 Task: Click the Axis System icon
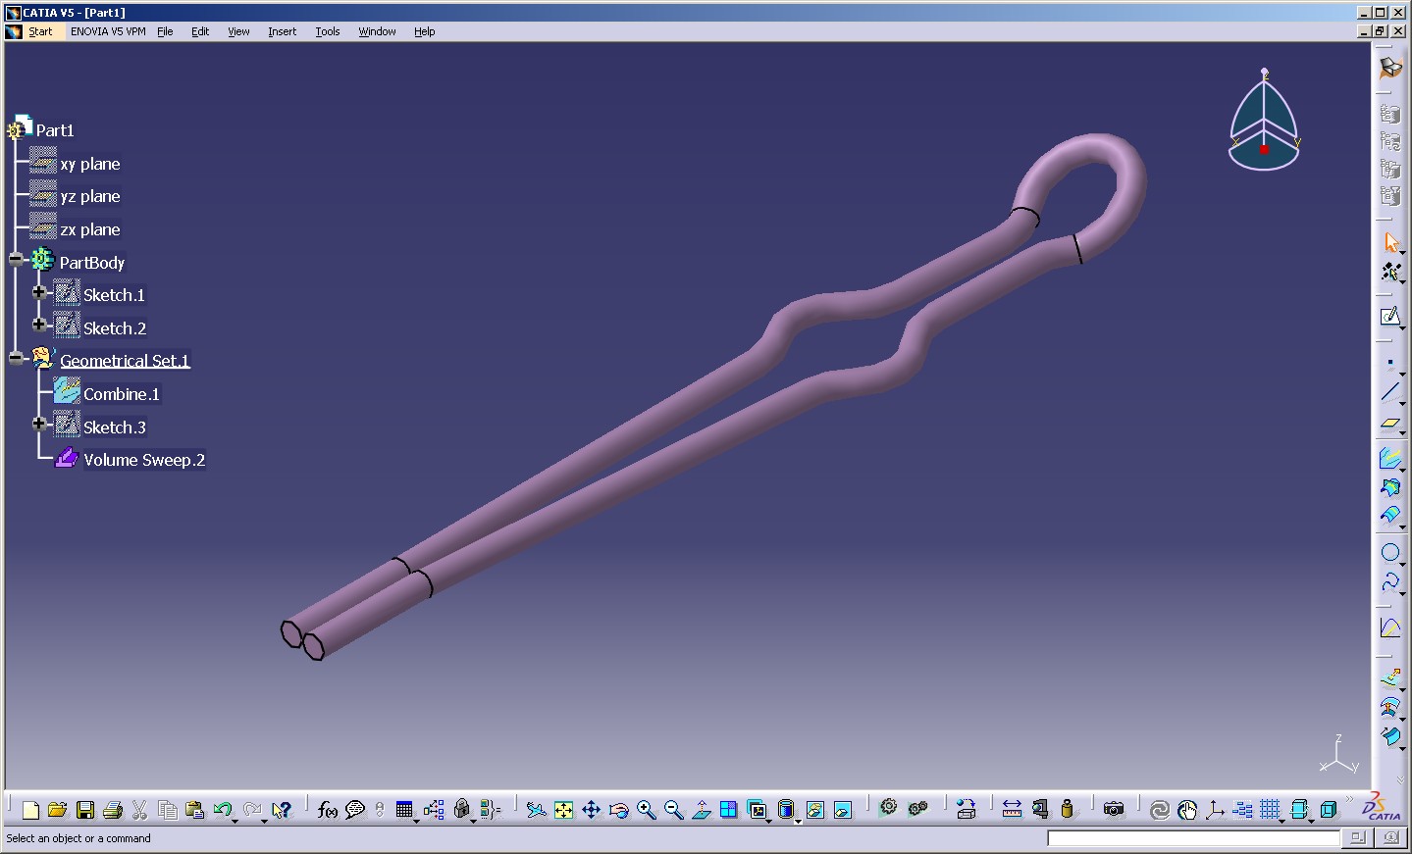[1215, 810]
